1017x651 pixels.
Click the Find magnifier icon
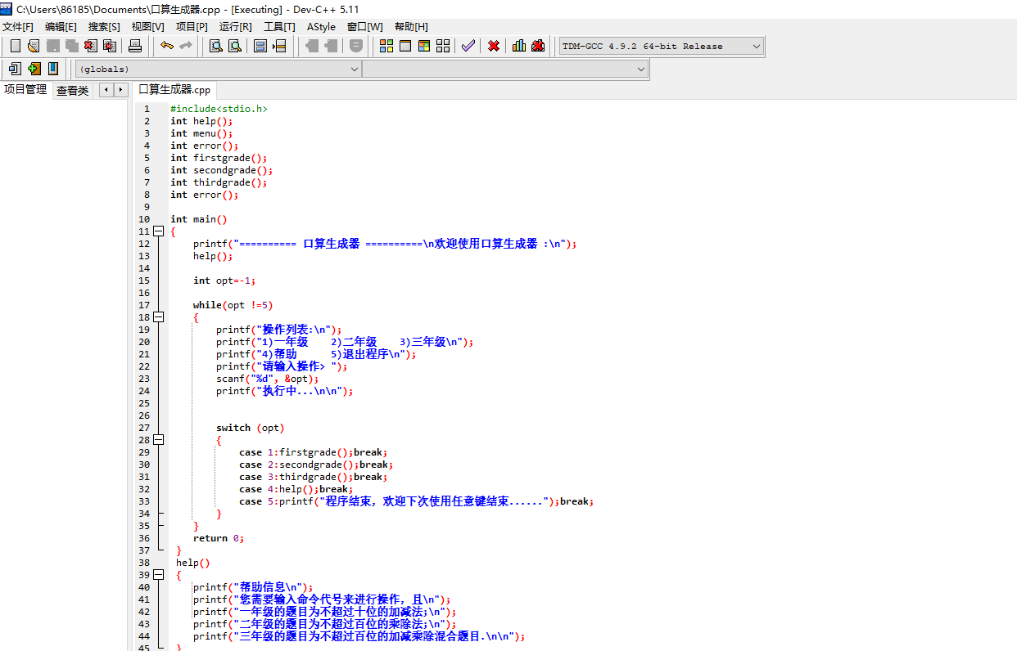[x=215, y=46]
